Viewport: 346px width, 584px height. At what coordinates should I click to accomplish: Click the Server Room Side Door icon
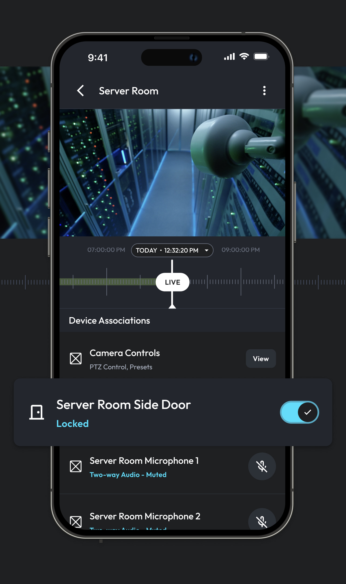point(37,412)
